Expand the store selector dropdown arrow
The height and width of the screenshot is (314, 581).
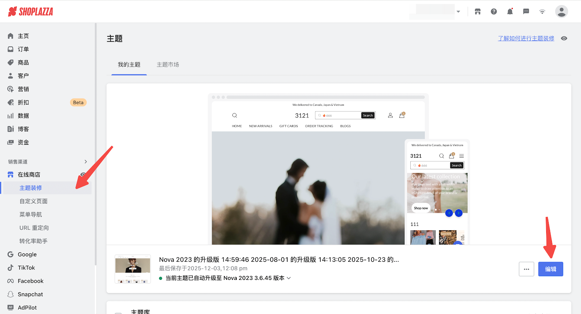tap(458, 12)
